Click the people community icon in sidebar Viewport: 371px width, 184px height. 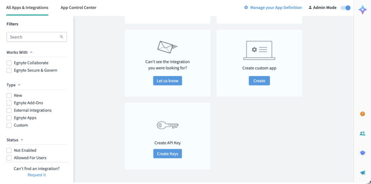pyautogui.click(x=363, y=133)
